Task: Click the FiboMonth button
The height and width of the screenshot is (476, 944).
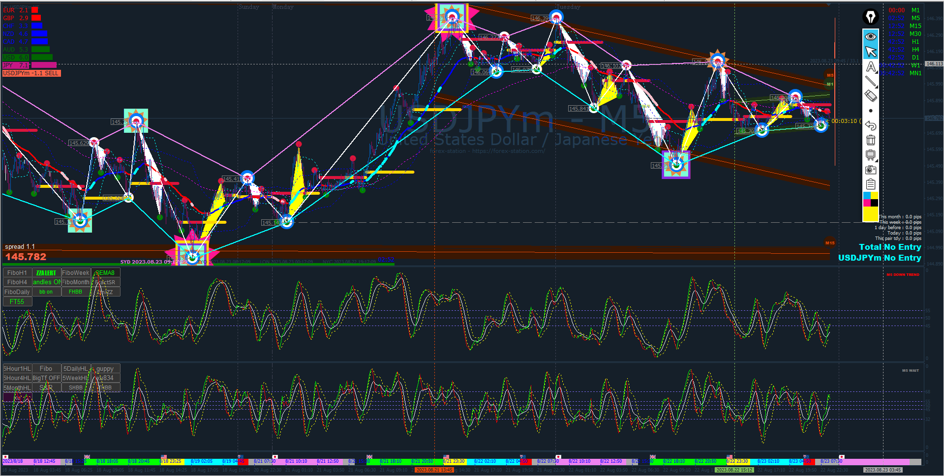Action: click(x=76, y=282)
